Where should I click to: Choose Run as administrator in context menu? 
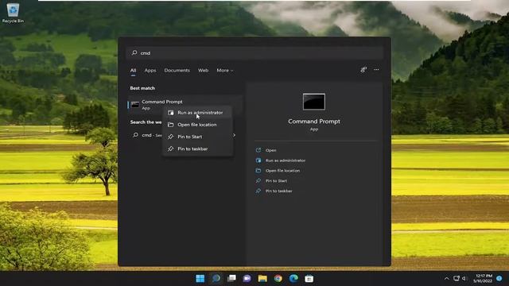point(198,113)
